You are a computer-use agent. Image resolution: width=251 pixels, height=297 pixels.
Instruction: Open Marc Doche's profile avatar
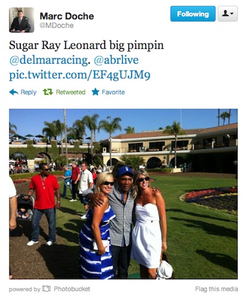coord(22,20)
